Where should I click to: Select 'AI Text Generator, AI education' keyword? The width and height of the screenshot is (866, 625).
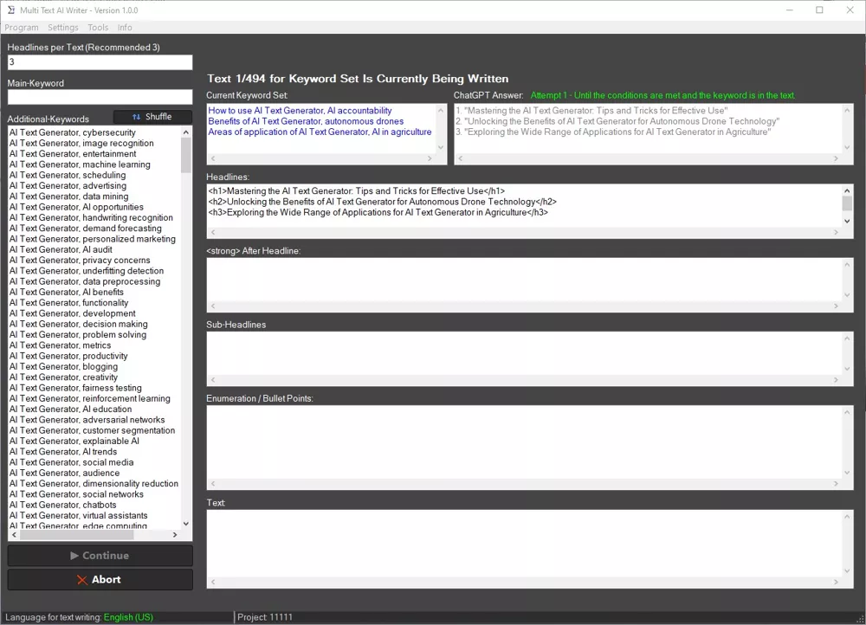click(x=71, y=409)
